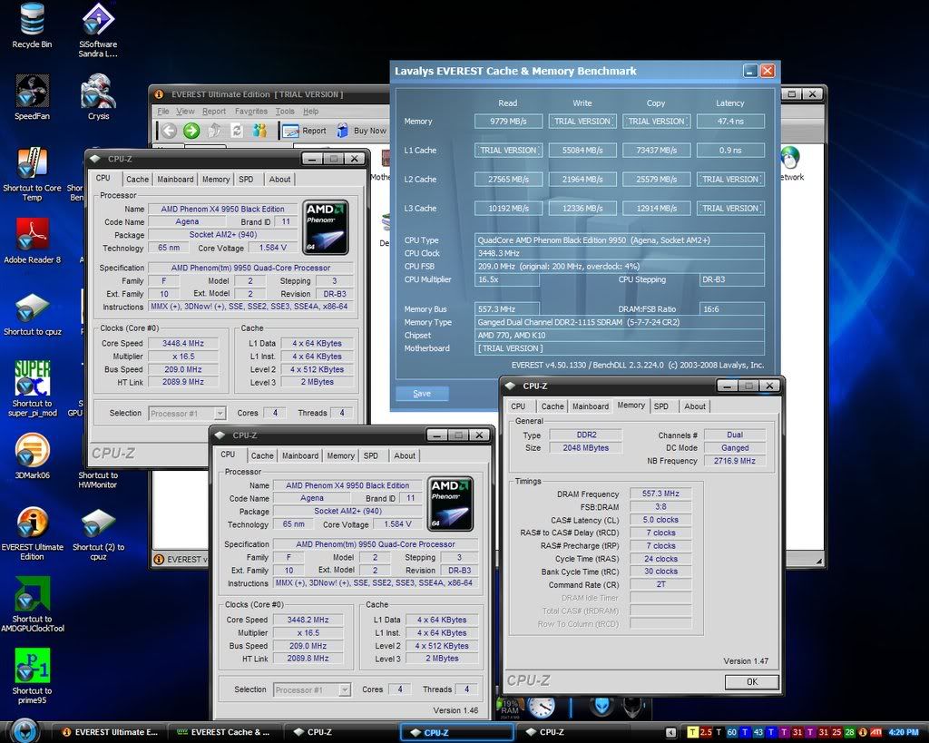Viewport: 929px width, 743px height.
Task: Launch the 3DMark06 desktop icon
Action: (32, 456)
